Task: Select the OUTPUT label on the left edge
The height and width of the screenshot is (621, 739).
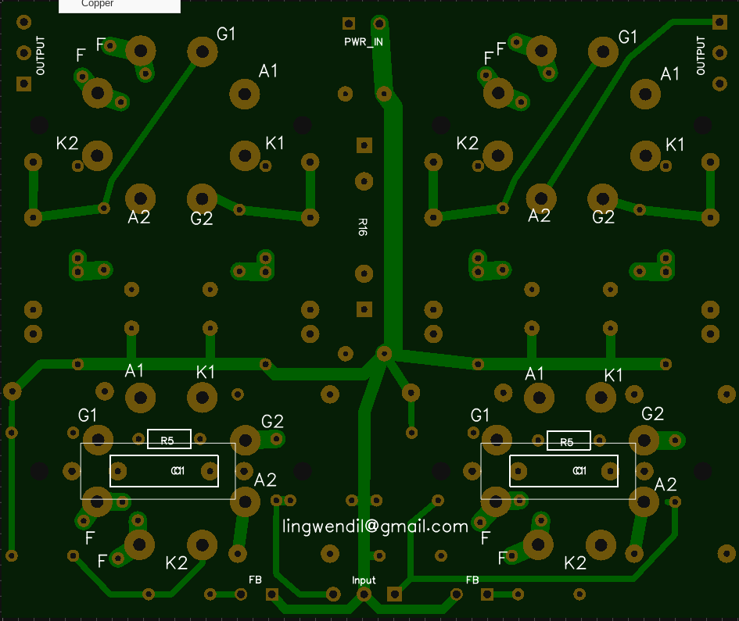Action: [x=41, y=55]
